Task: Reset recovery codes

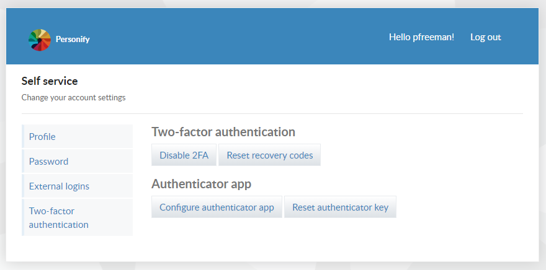Action: [269, 155]
